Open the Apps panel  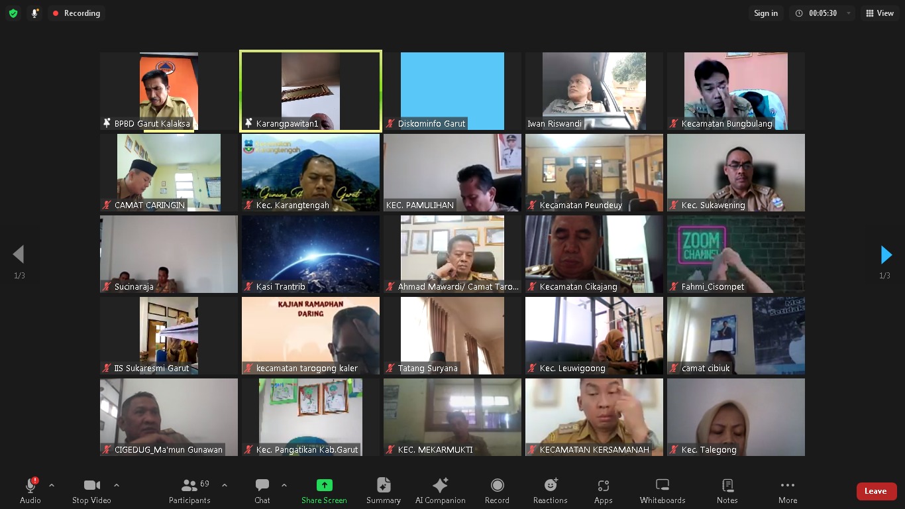click(603, 491)
